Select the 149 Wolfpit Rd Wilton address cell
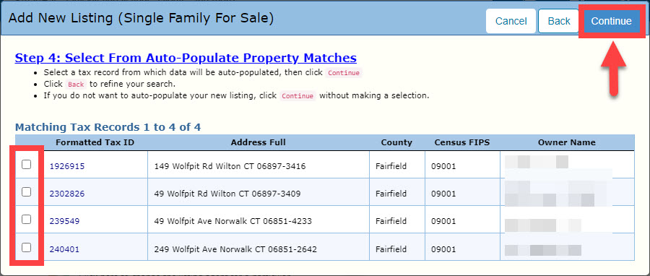 [x=259, y=165]
